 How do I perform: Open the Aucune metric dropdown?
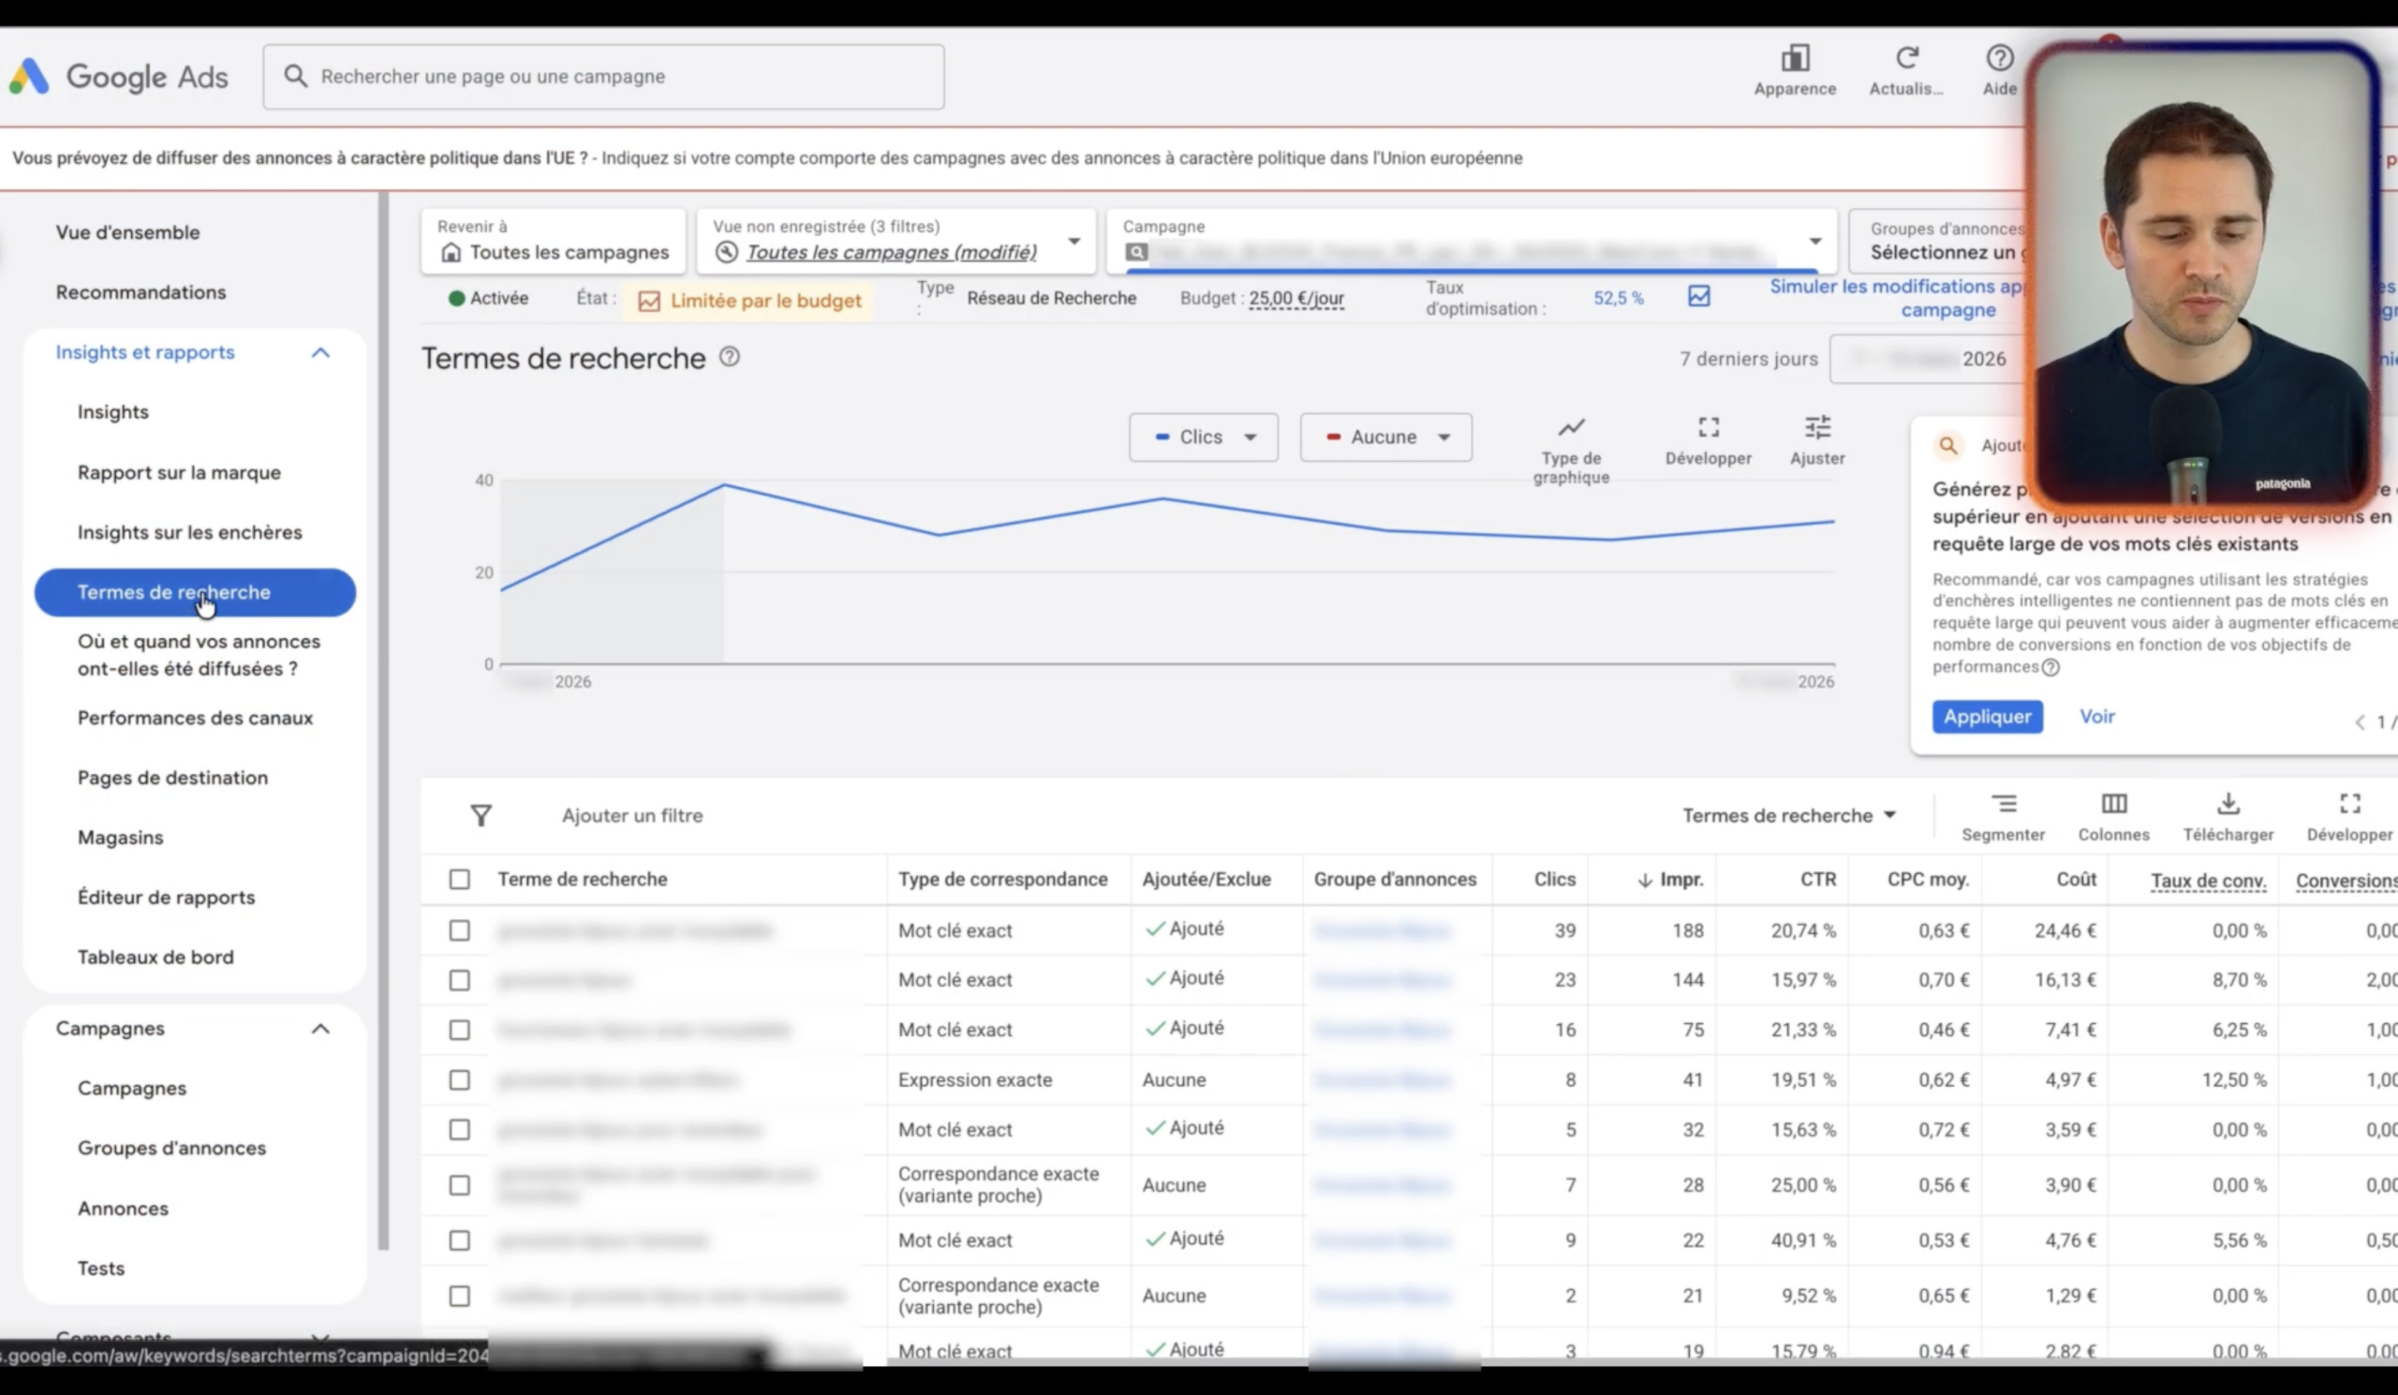coord(1385,437)
